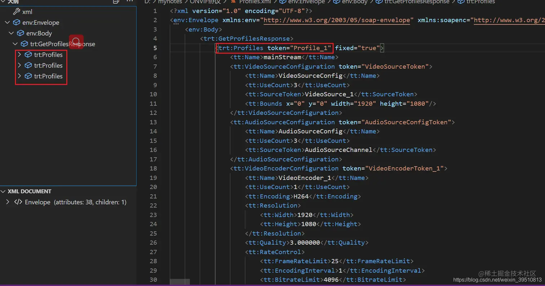
Task: Collapse the XML DOCUMENT section
Action: pos(3,192)
